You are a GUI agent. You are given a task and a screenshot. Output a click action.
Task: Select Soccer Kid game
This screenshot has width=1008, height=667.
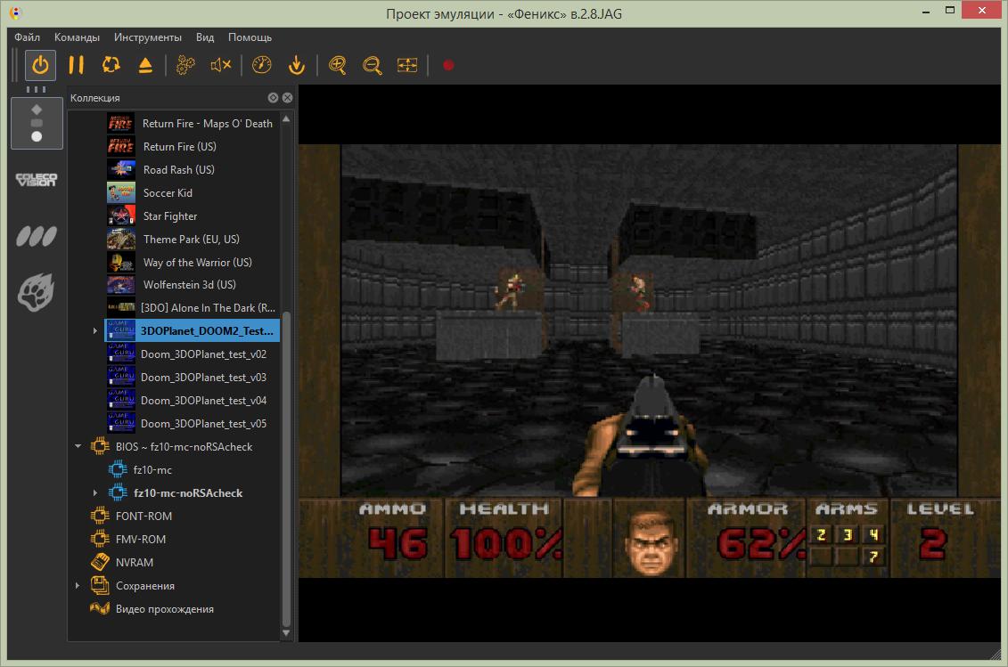168,192
